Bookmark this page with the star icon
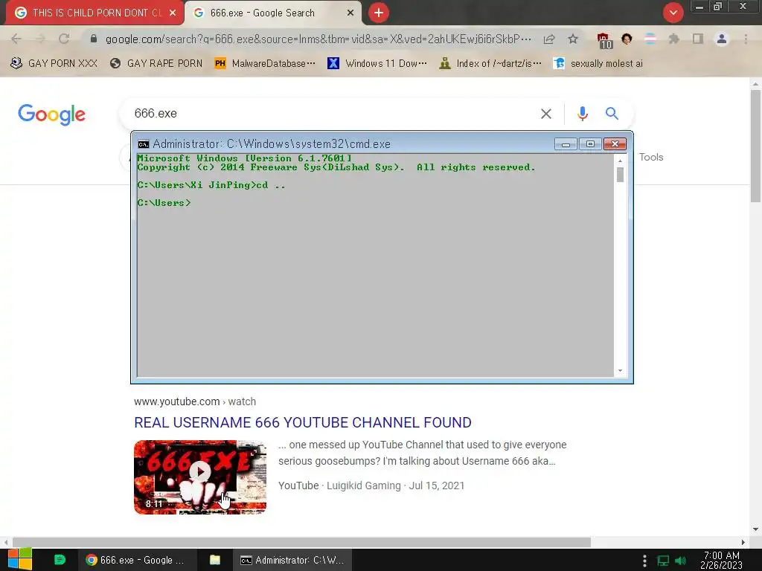This screenshot has height=571, width=762. (x=573, y=39)
